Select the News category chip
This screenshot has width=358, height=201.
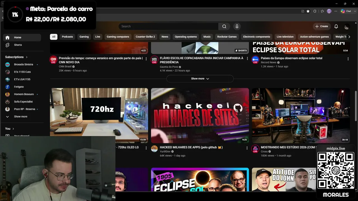(x=165, y=37)
